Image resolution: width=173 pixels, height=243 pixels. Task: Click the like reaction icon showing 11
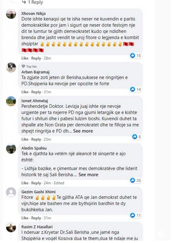click(133, 215)
